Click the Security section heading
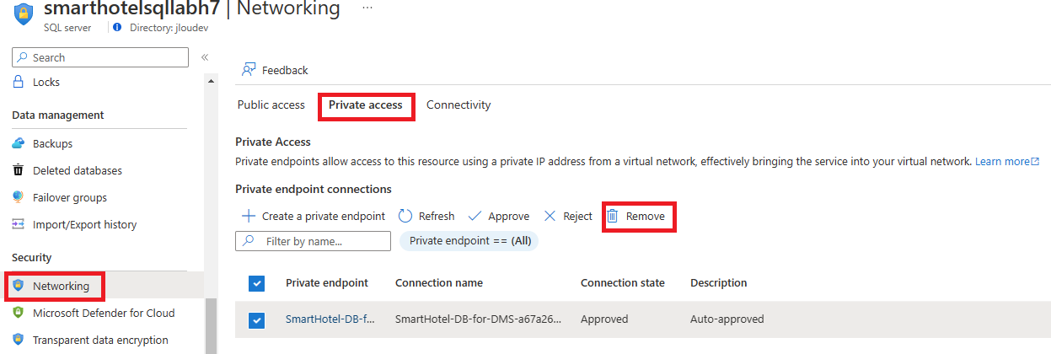The width and height of the screenshot is (1051, 354). pos(32,258)
